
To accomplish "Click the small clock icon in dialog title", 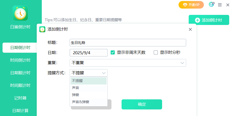I will pos(42,29).
